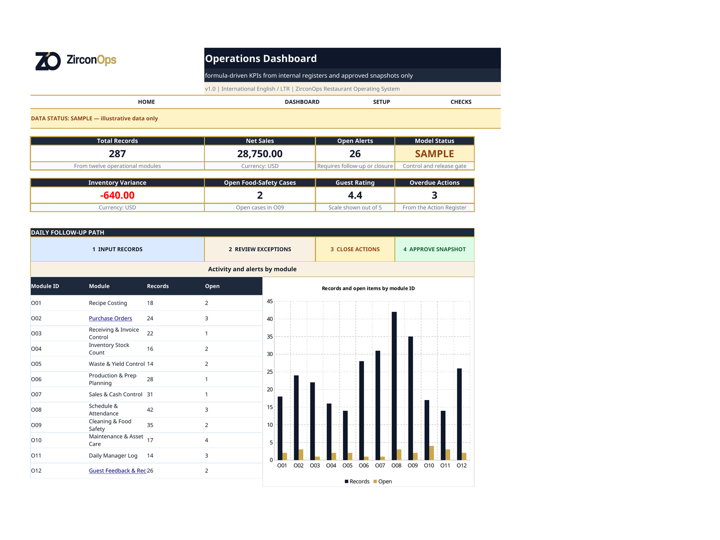Click the Guest Rating value 4.4
This screenshot has height=540, width=720.
tap(355, 195)
